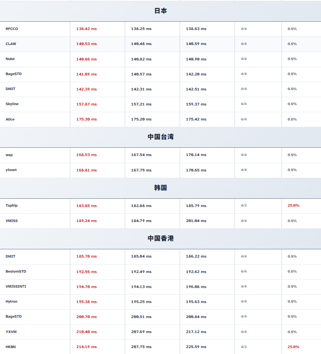
Task: Click the 中国台湾 section header
Action: 160,137
